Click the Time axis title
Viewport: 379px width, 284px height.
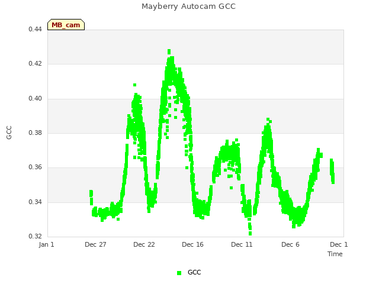[x=335, y=254]
